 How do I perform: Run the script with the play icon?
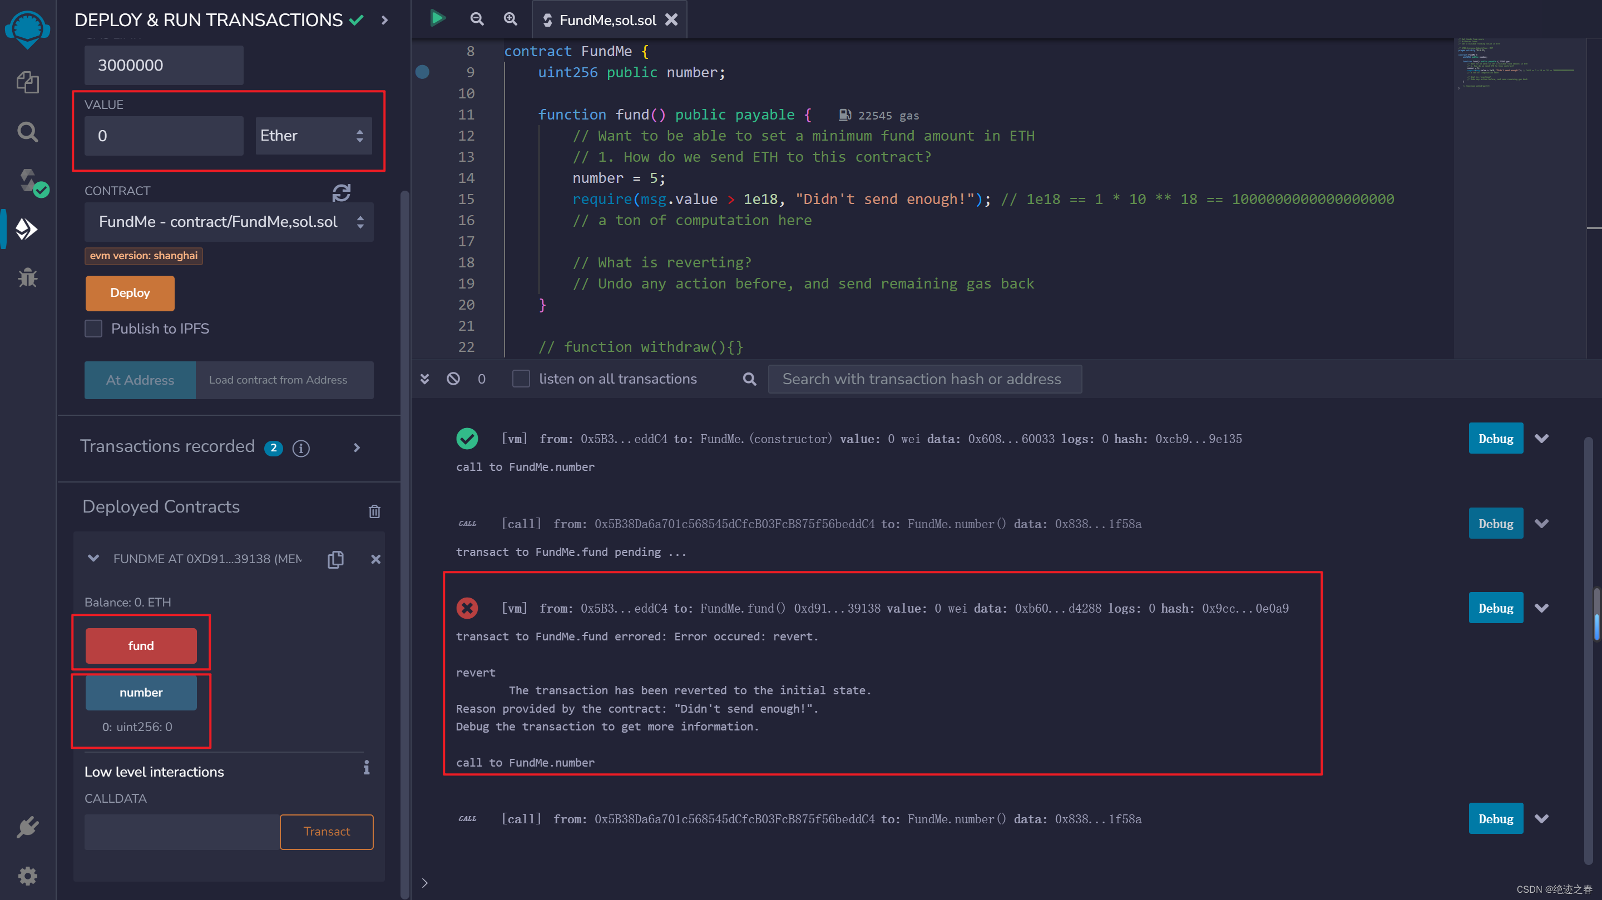click(x=437, y=19)
